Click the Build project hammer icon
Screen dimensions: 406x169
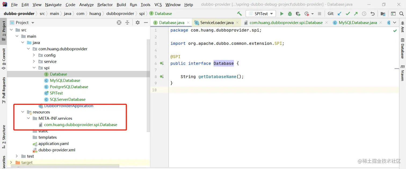pos(239,14)
